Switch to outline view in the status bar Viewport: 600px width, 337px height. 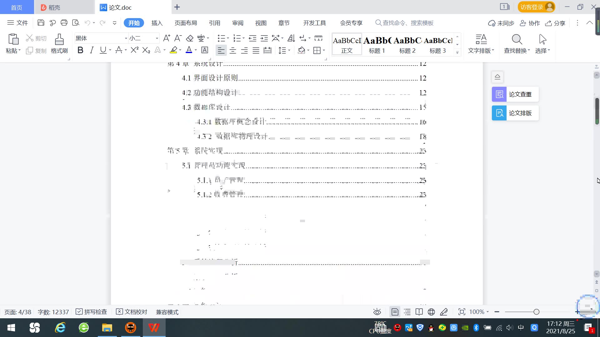pyautogui.click(x=407, y=312)
